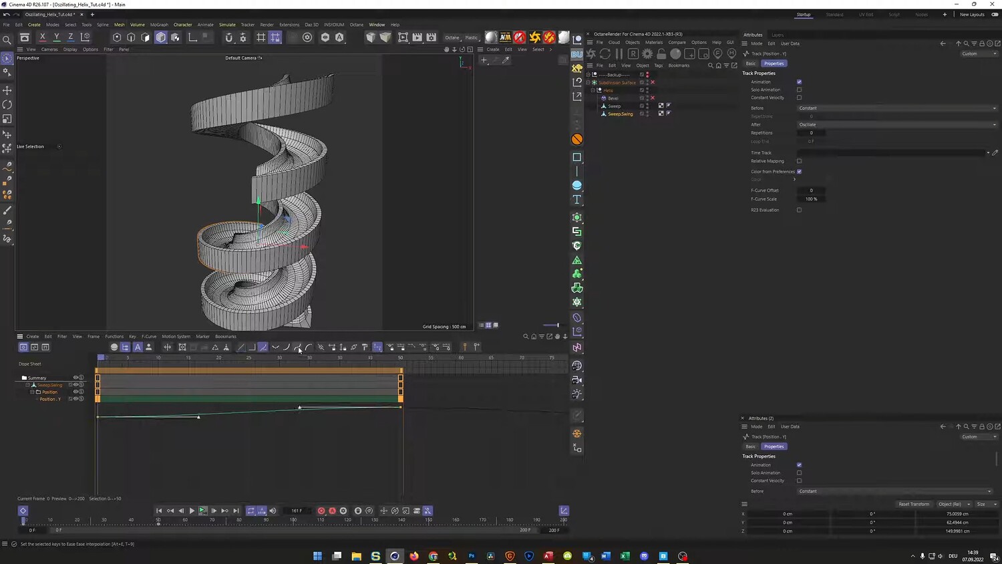Click the Record Active Objects red button
This screenshot has height=564, width=1002.
coord(321,511)
